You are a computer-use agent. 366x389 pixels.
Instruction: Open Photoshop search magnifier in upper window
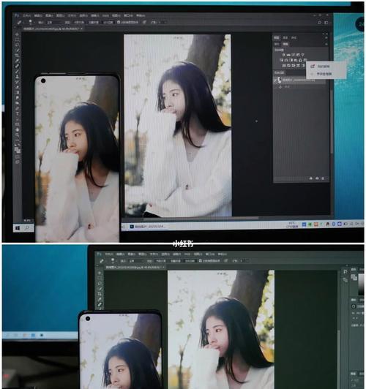coord(320,23)
